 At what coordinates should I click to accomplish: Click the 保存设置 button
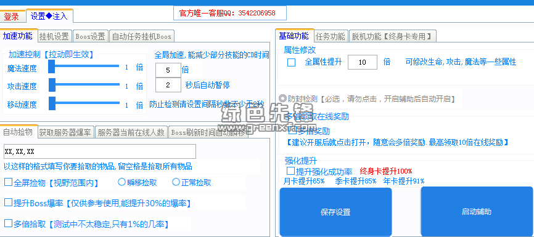(335, 212)
